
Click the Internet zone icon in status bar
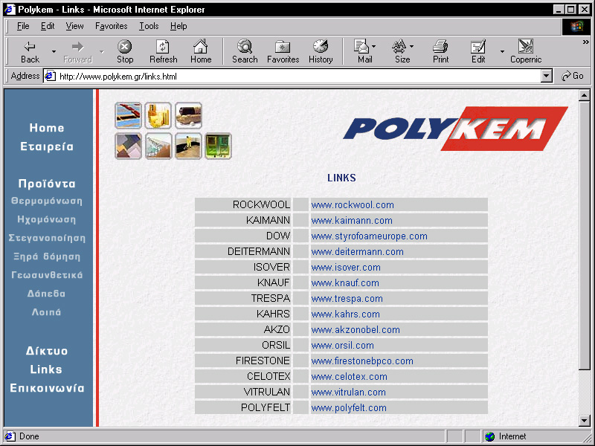click(490, 436)
